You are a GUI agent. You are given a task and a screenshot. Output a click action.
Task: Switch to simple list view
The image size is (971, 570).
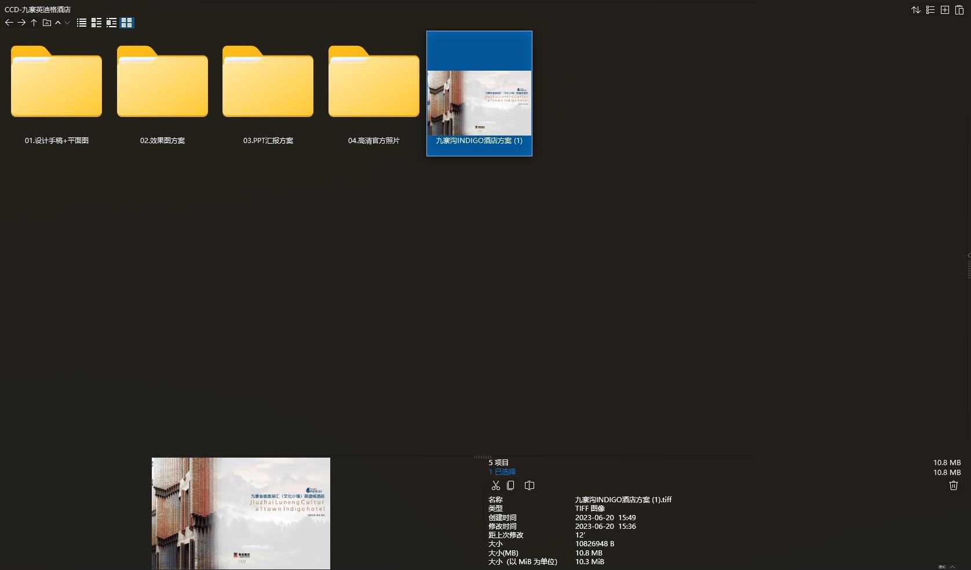point(82,23)
